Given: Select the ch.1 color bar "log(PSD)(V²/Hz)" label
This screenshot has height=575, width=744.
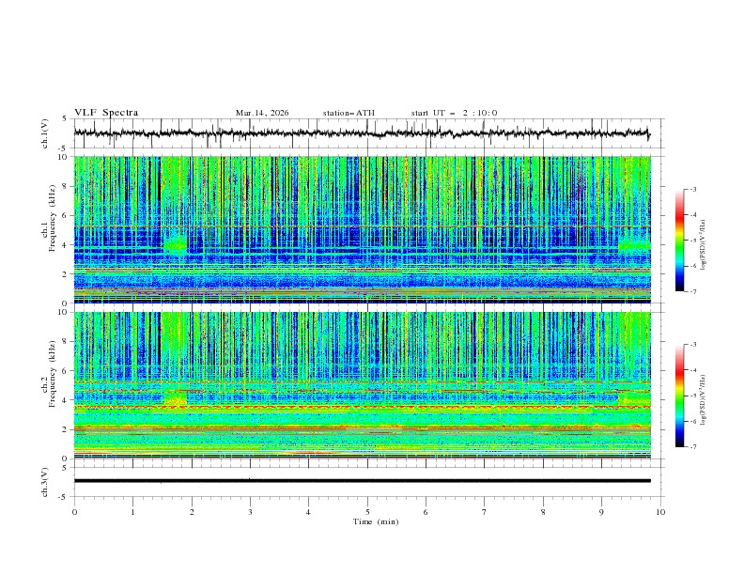Looking at the screenshot, I should (x=705, y=245).
